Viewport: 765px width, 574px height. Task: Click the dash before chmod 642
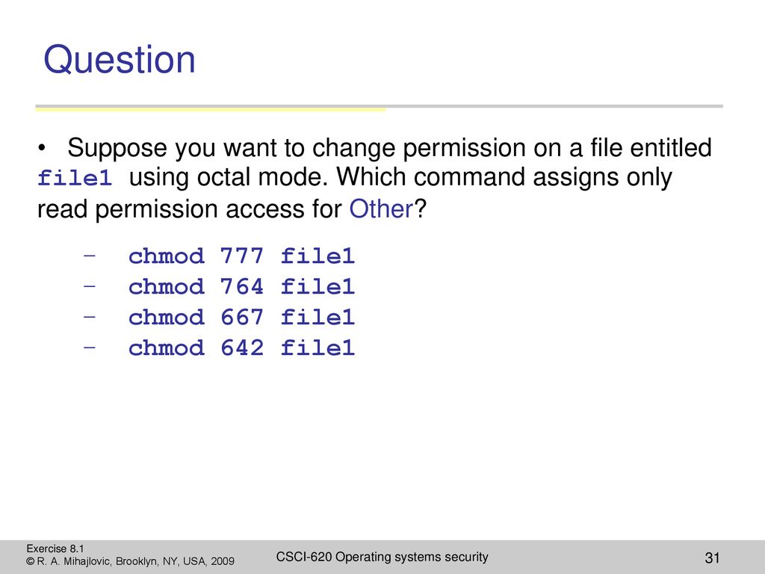pyautogui.click(x=90, y=347)
